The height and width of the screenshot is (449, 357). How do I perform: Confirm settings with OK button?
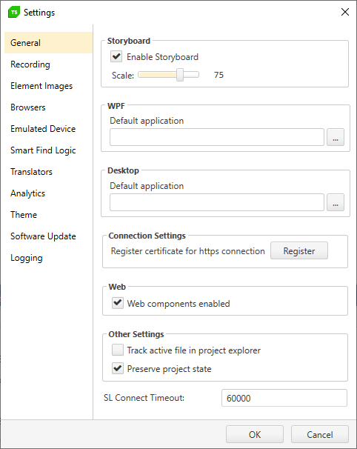[255, 434]
